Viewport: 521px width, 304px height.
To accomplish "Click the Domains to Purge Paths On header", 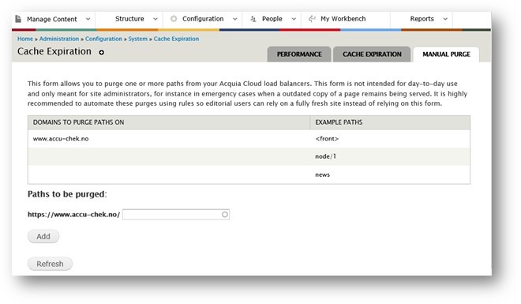I will point(78,122).
